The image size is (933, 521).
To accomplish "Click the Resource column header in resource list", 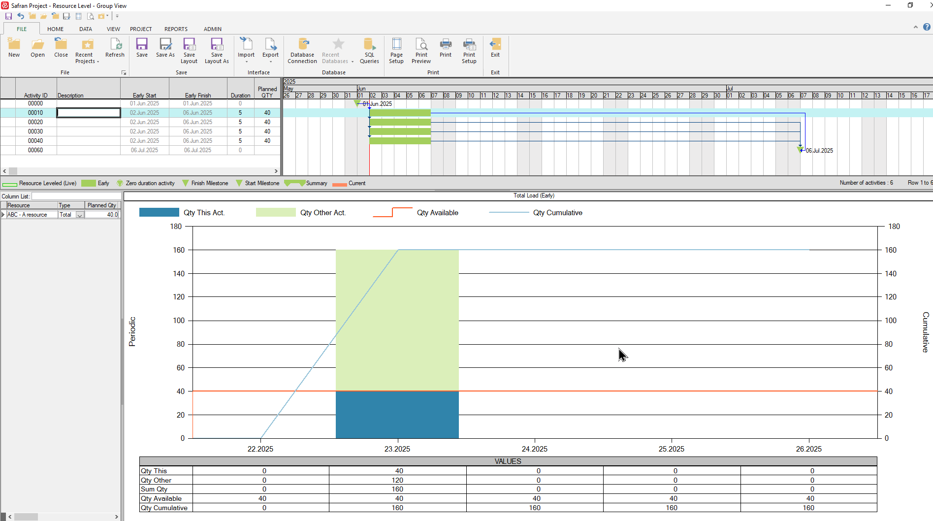I will (32, 205).
